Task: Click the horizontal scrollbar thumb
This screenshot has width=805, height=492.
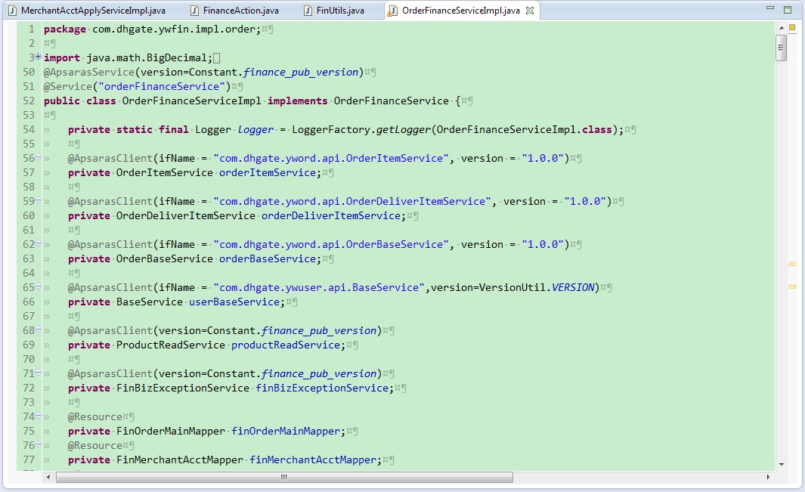Action: (284, 477)
